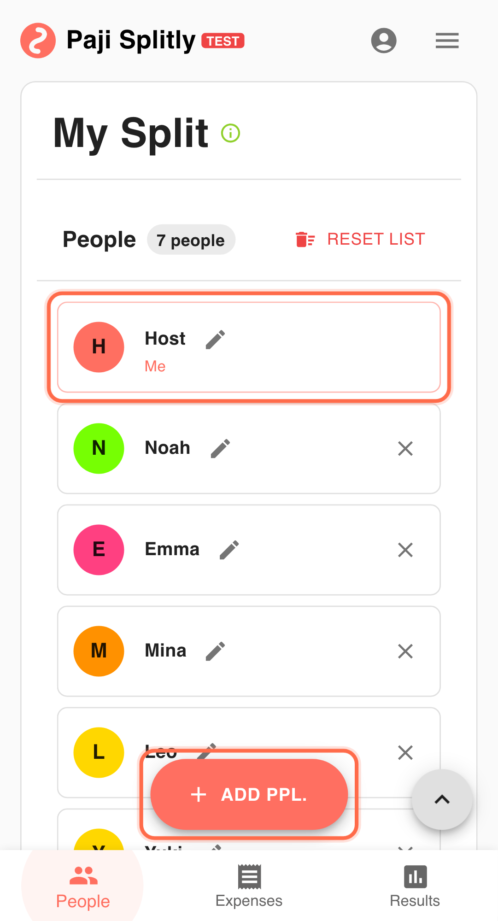Click Noah's green avatar circle
Image resolution: width=498 pixels, height=921 pixels.
coord(99,448)
